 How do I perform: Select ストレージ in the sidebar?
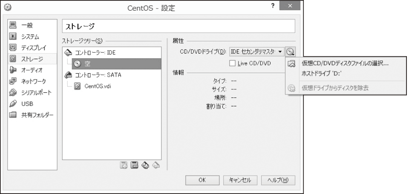click(32, 59)
